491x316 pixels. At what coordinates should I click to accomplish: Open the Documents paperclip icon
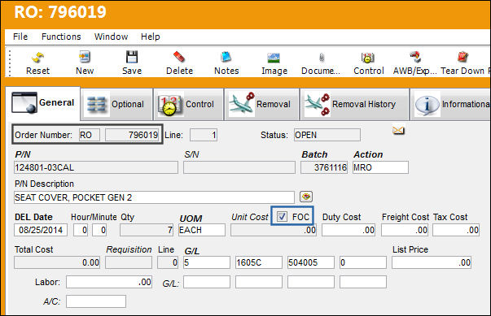click(x=322, y=58)
